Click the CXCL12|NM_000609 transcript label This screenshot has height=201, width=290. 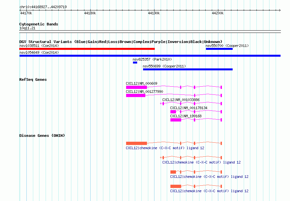141,83
